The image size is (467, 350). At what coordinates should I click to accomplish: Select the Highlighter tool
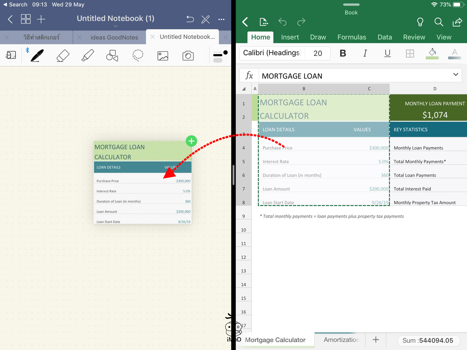click(x=87, y=56)
